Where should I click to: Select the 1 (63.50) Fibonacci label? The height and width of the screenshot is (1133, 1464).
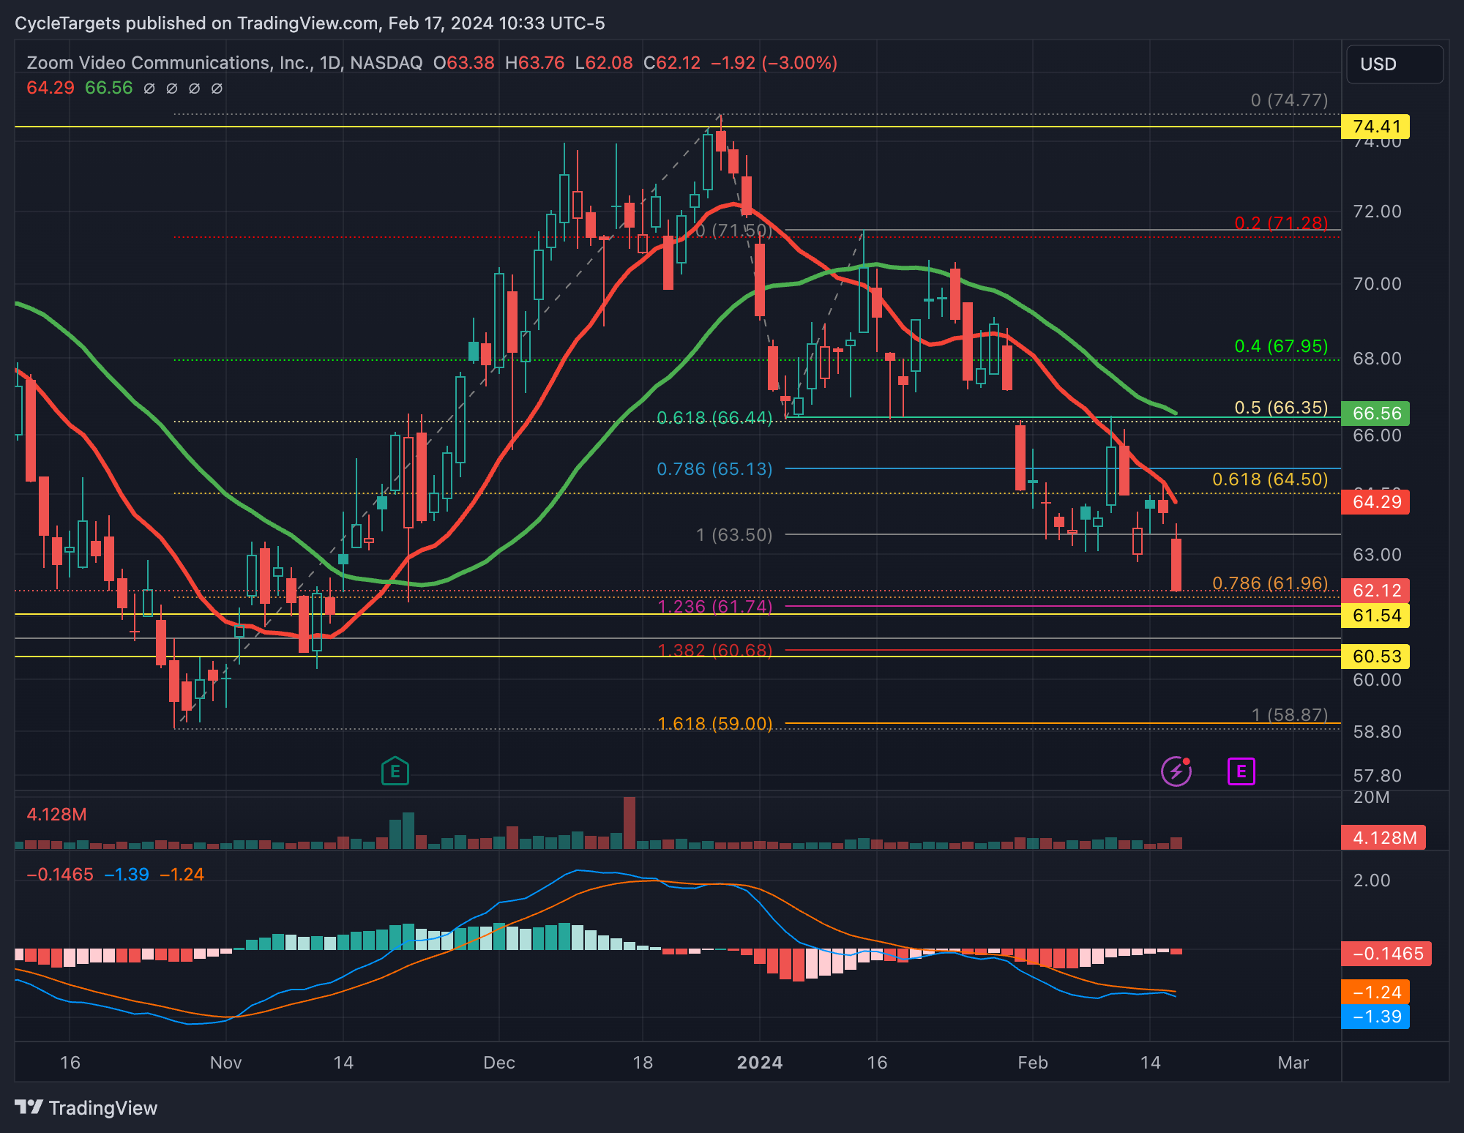point(734,535)
